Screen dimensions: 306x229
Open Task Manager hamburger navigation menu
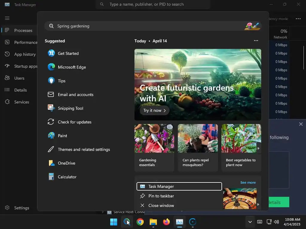7,18
